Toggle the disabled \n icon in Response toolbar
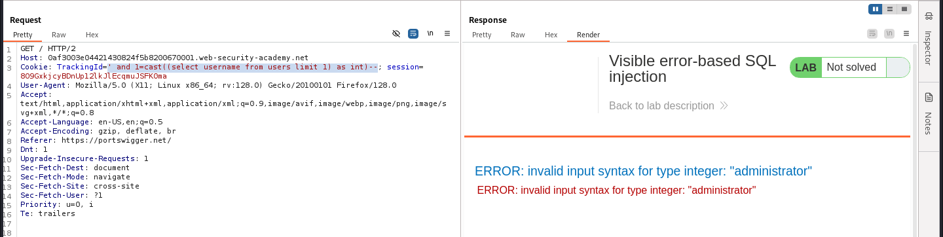 click(x=889, y=33)
